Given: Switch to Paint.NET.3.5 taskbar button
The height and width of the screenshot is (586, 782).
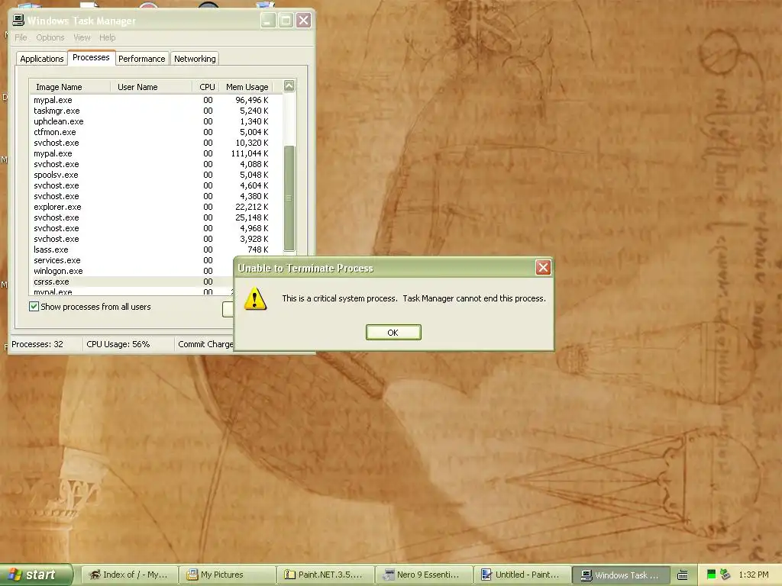Looking at the screenshot, I should tap(325, 575).
